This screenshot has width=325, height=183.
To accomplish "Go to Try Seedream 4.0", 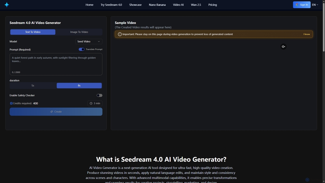I will pos(111,5).
